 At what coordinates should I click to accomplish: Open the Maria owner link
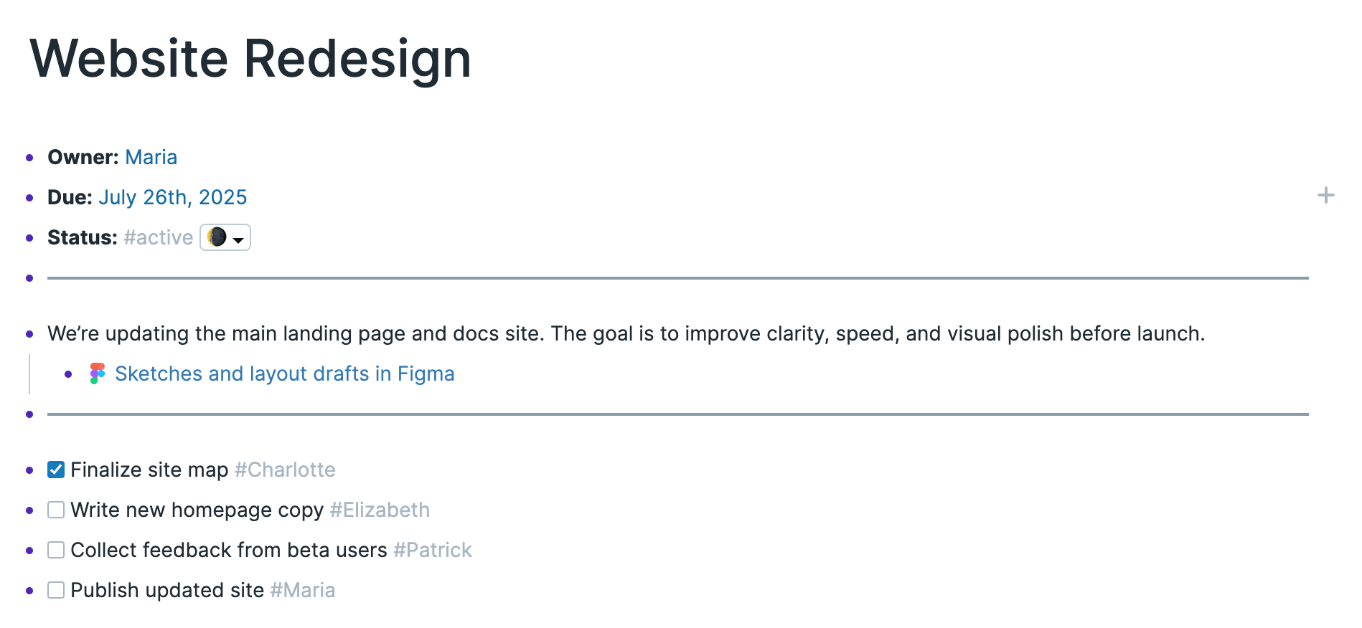coord(151,157)
